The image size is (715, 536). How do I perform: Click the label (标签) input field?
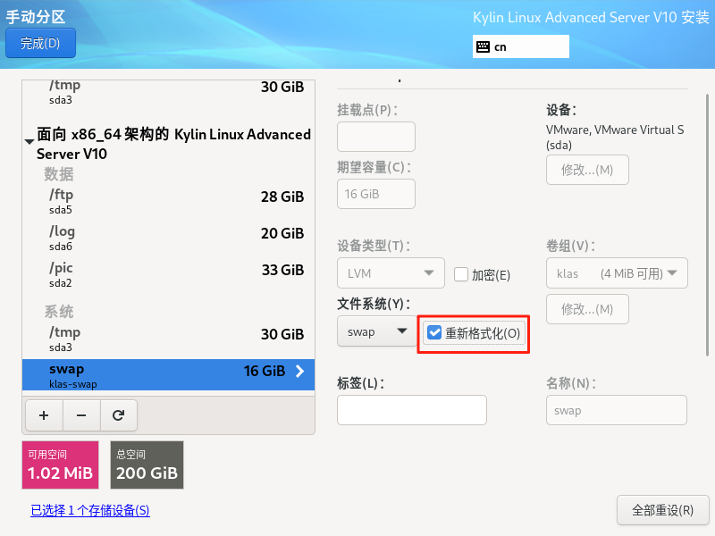pyautogui.click(x=411, y=409)
